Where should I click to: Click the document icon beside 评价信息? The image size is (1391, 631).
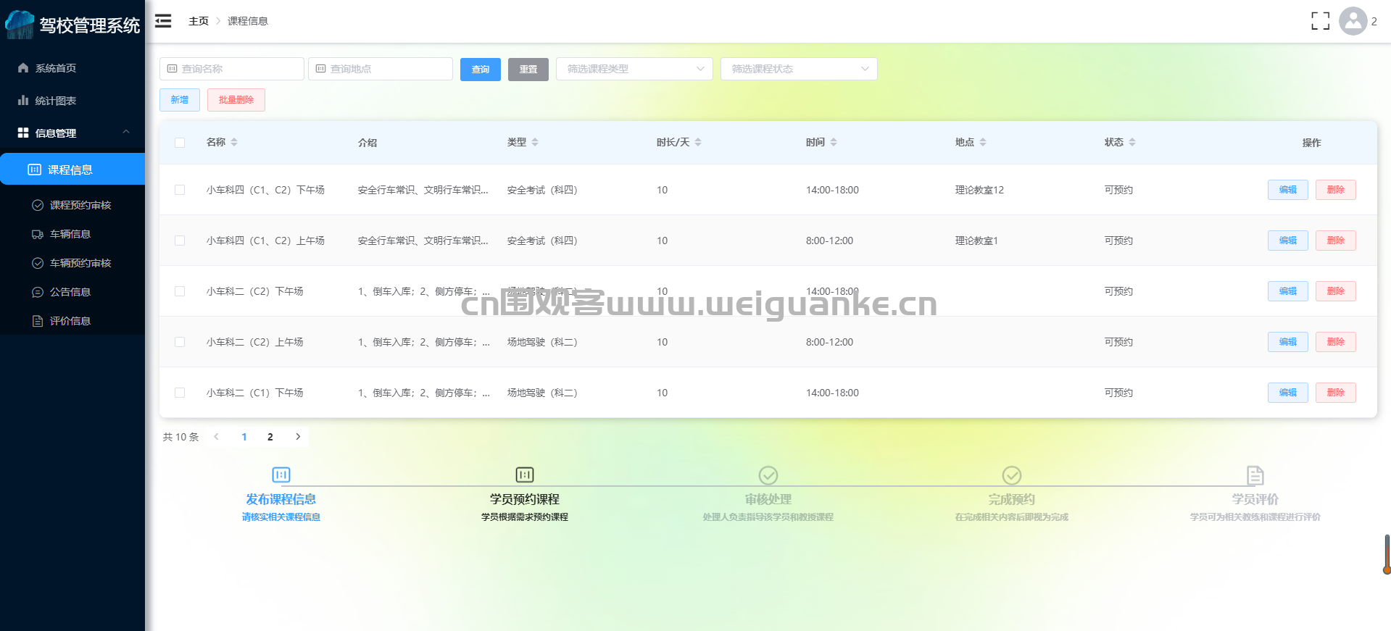pyautogui.click(x=38, y=321)
